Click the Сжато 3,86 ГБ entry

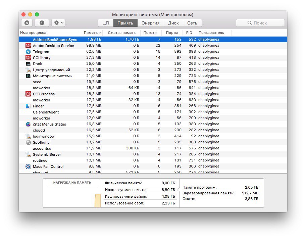point(220,199)
